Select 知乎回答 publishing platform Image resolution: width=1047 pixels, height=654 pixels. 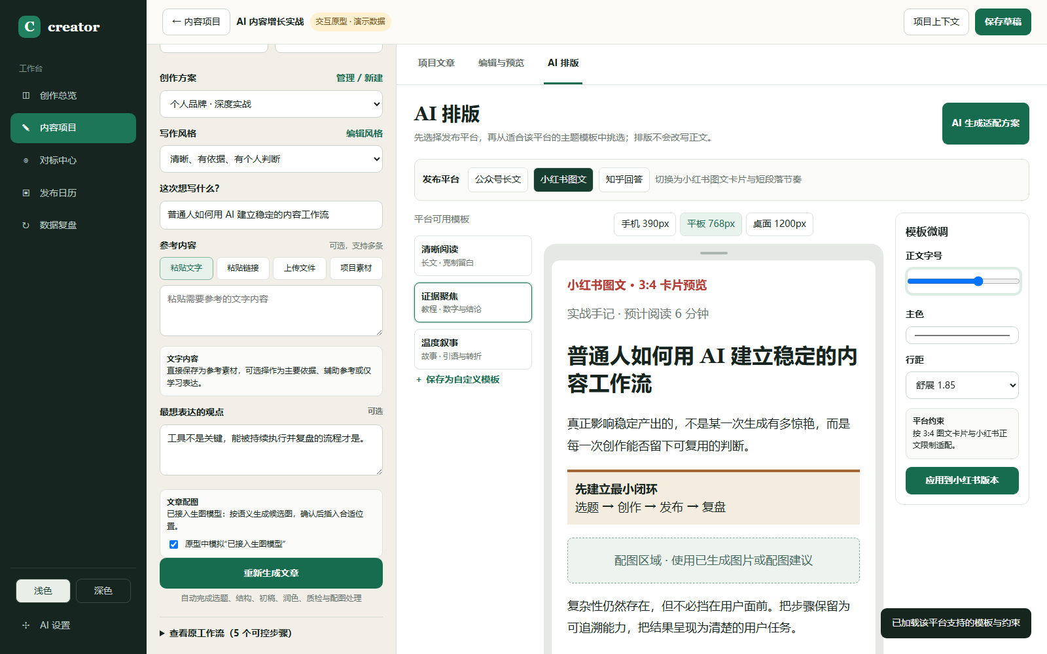click(x=624, y=179)
